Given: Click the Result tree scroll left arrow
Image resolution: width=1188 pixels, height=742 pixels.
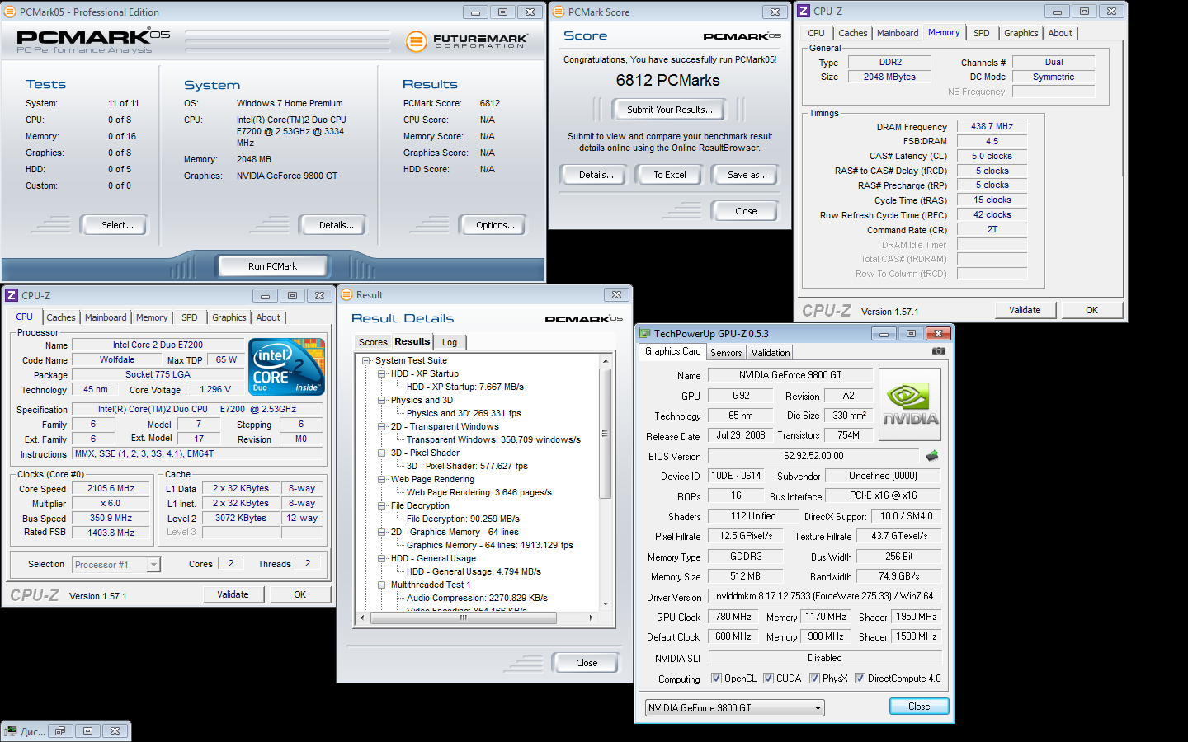Looking at the screenshot, I should point(363,617).
